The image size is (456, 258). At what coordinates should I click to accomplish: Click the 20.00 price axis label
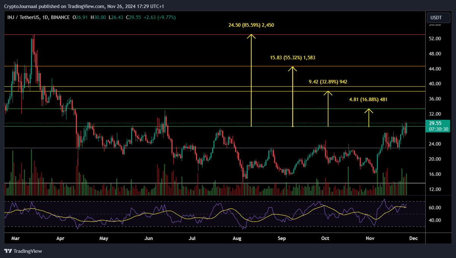(x=435, y=159)
